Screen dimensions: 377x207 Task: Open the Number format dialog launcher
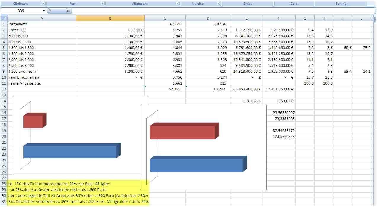tap(218, 4)
